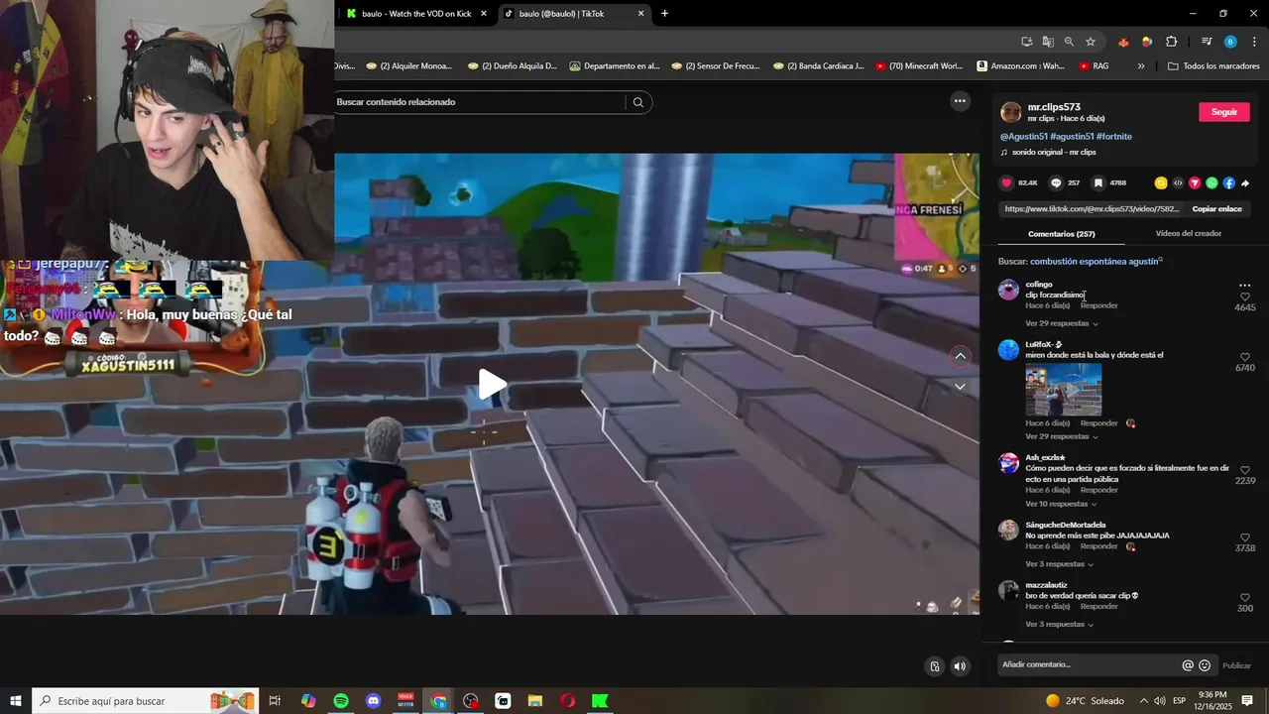
Task: Open the embed code icon
Action: pyautogui.click(x=1178, y=182)
